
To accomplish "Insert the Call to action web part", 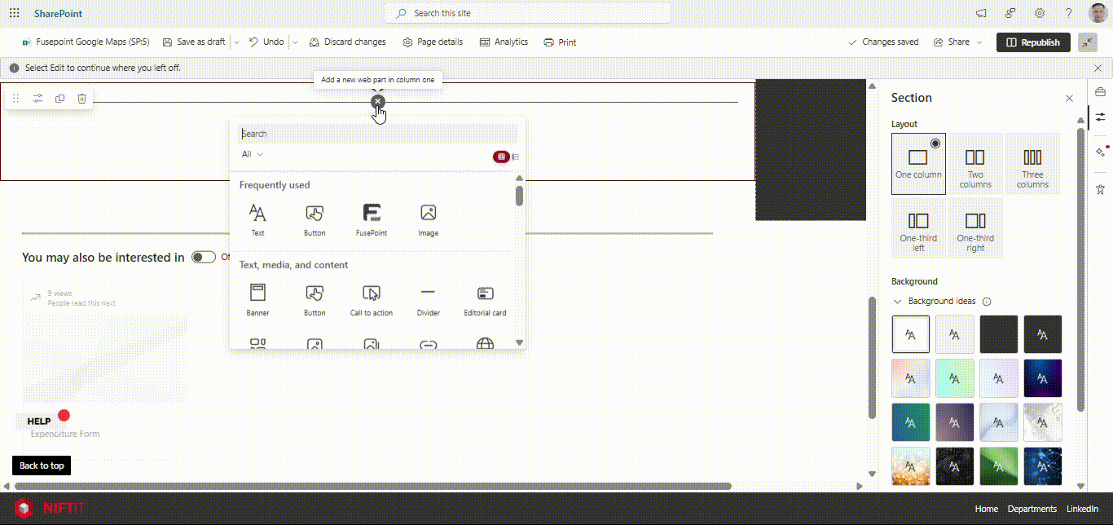I will point(371,299).
